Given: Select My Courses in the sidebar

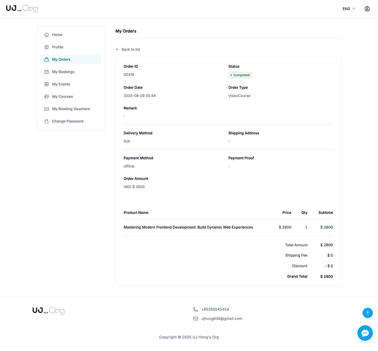Looking at the screenshot, I should click(62, 96).
